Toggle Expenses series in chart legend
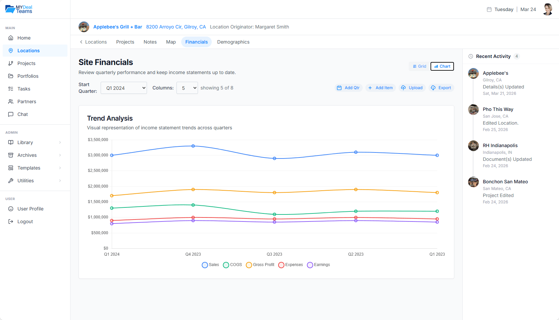This screenshot has height=320, width=559. click(291, 265)
